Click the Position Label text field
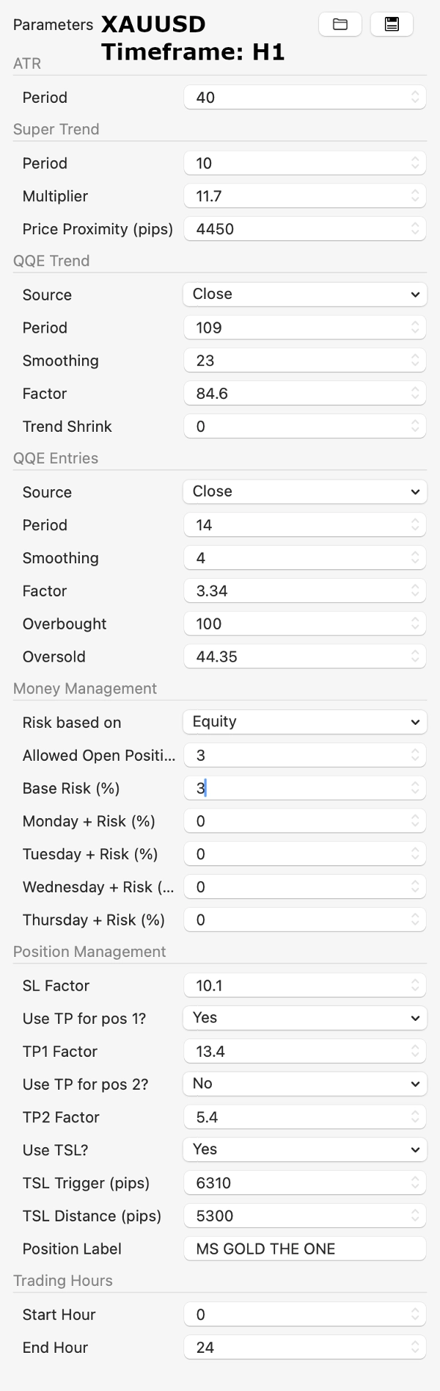Screen dimensions: 440x1391 304,1249
